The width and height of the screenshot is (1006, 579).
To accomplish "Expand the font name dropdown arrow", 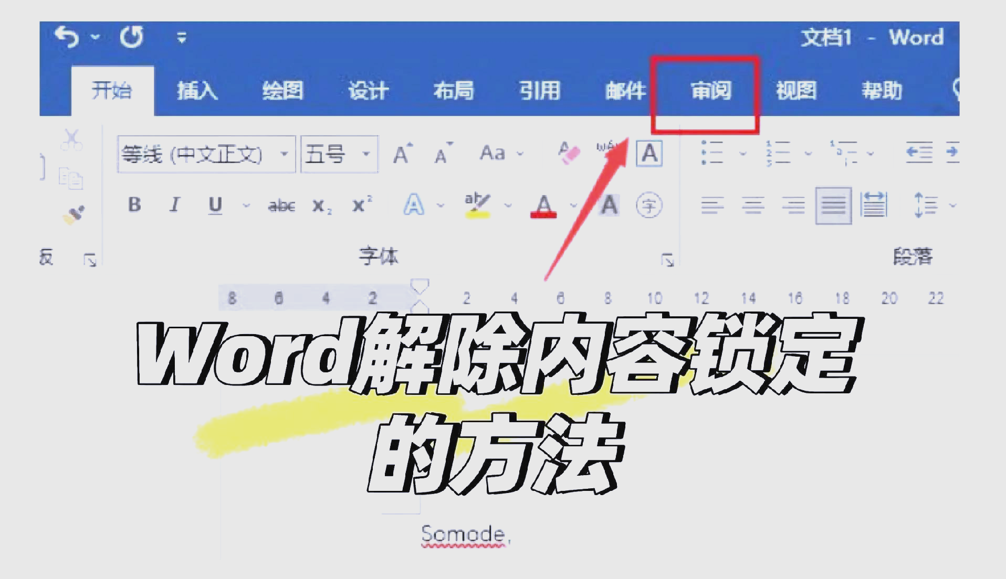I will 285,154.
